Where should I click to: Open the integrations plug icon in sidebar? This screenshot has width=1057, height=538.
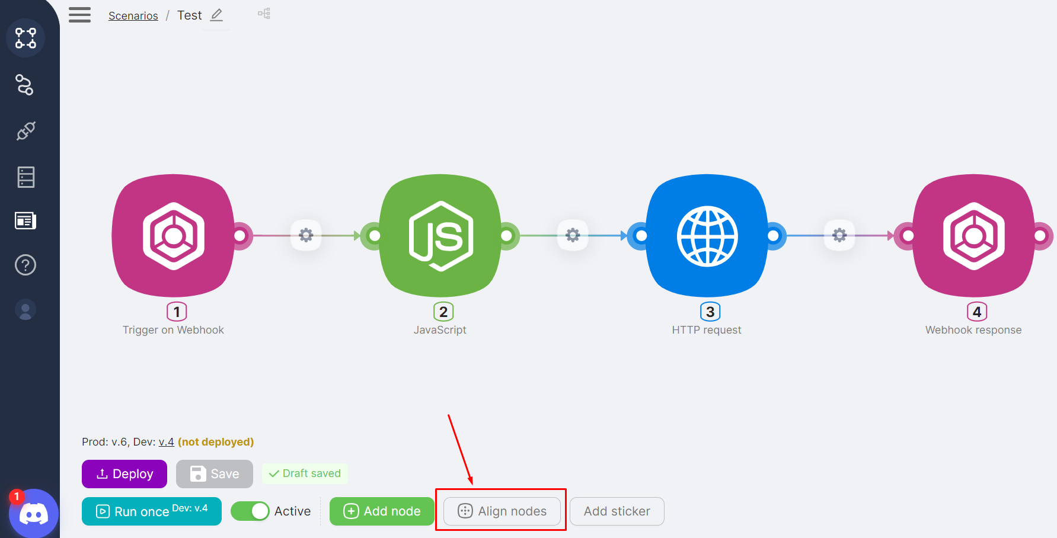tap(25, 131)
